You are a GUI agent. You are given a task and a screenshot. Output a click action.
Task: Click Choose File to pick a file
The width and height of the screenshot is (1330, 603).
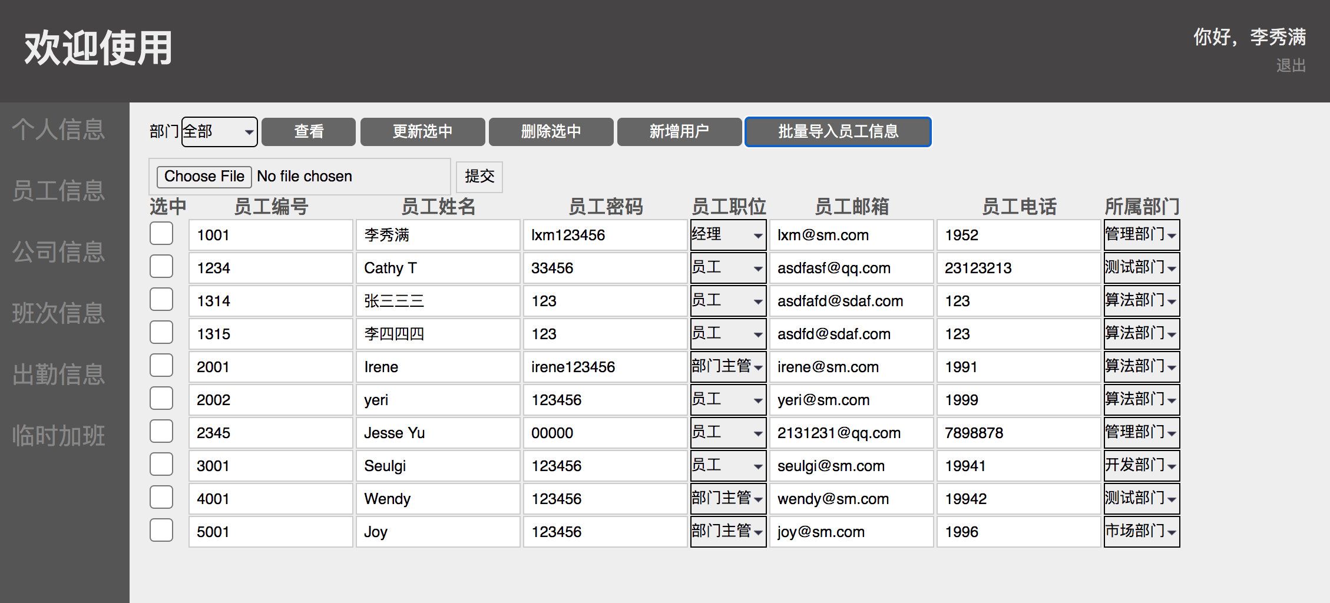(x=203, y=176)
